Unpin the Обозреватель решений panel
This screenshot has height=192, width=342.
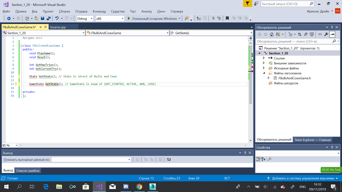[332, 27]
